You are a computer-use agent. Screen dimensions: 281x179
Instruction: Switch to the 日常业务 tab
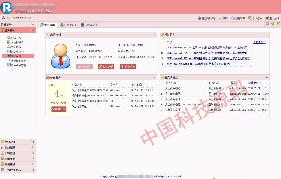point(68,25)
